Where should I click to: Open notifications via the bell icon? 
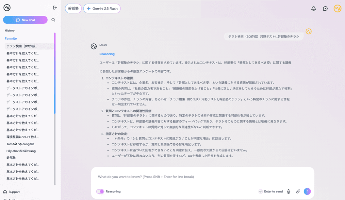pos(313,8)
